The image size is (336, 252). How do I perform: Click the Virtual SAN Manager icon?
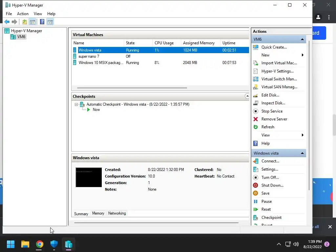[256, 87]
